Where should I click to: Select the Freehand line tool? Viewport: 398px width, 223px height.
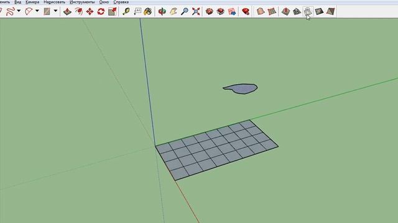coord(11,11)
